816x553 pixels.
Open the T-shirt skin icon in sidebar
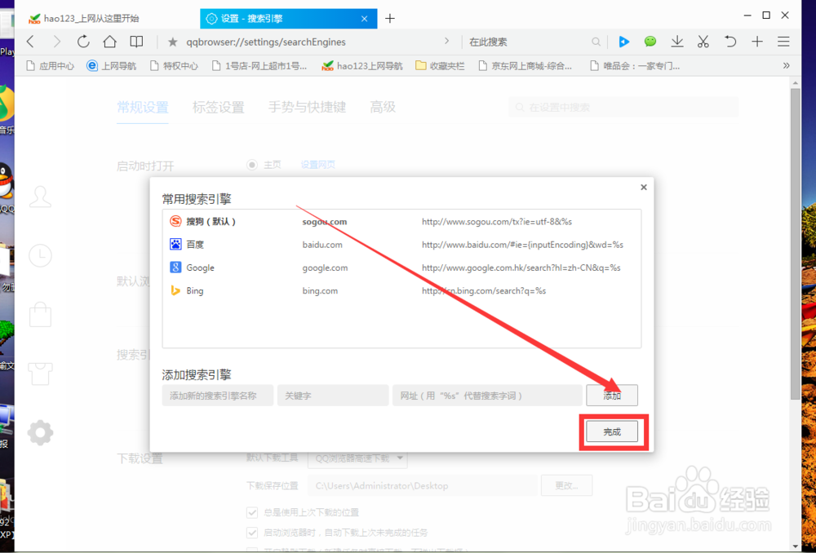click(40, 373)
